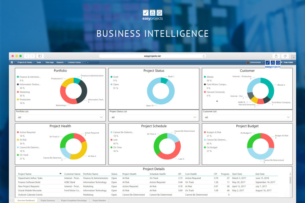Select New Project Requests row
The height and width of the screenshot is (203, 305).
pyautogui.click(x=147, y=186)
